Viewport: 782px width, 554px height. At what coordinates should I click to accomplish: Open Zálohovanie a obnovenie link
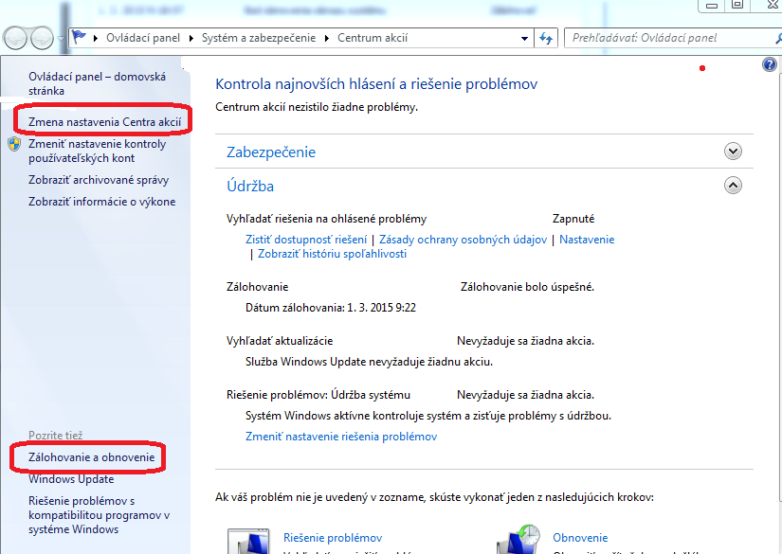91,457
